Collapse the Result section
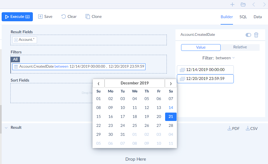The width and height of the screenshot is (268, 164). (x=6, y=127)
